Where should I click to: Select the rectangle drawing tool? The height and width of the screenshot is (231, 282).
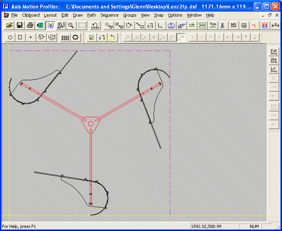click(x=20, y=37)
